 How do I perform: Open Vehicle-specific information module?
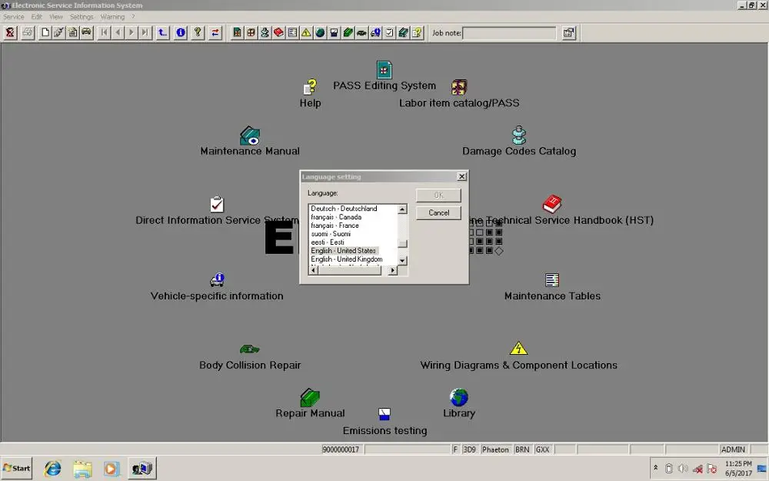click(x=217, y=288)
